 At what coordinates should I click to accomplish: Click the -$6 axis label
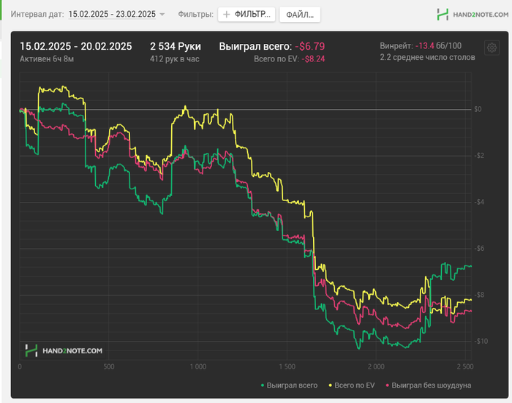(479, 249)
